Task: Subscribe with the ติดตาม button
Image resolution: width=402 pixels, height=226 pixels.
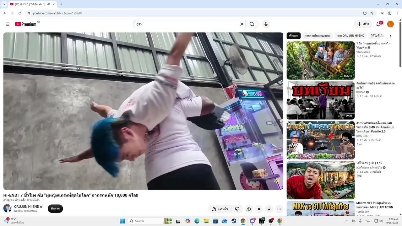Action: (x=55, y=208)
